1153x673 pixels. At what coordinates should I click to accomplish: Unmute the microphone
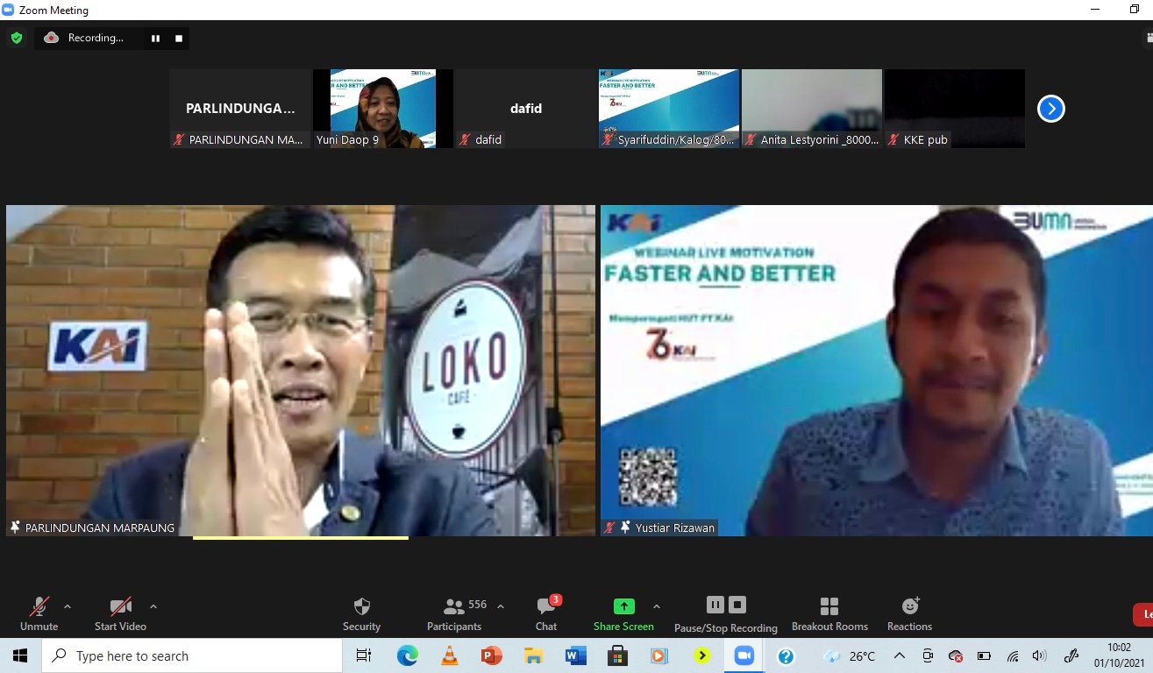coord(39,613)
